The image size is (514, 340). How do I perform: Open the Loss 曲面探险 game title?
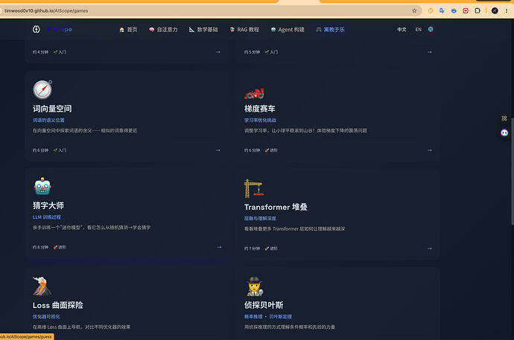click(x=57, y=305)
